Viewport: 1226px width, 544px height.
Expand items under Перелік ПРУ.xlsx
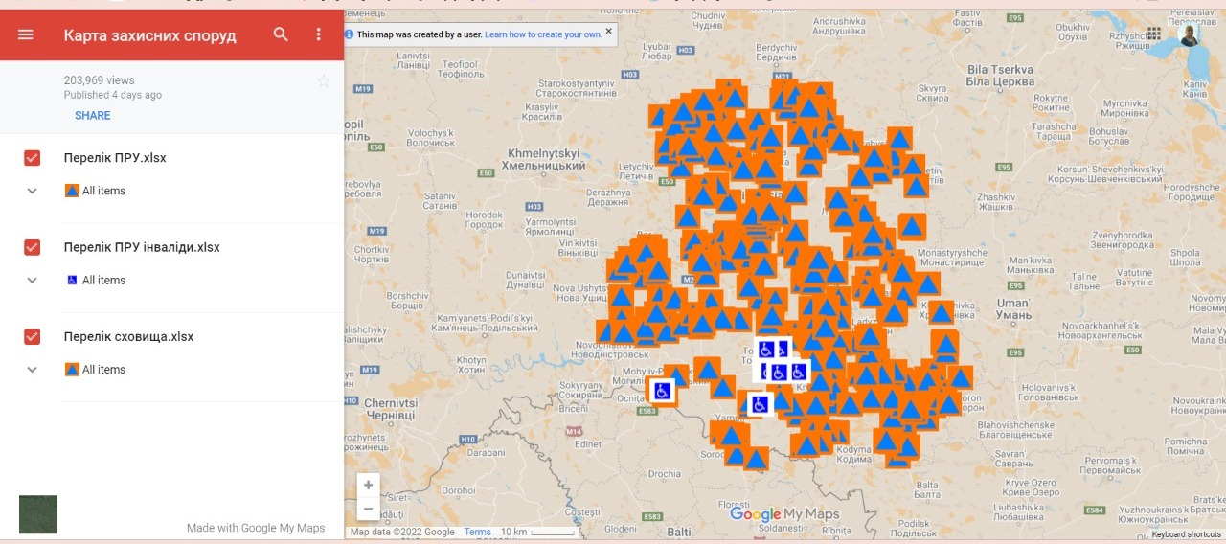click(32, 191)
